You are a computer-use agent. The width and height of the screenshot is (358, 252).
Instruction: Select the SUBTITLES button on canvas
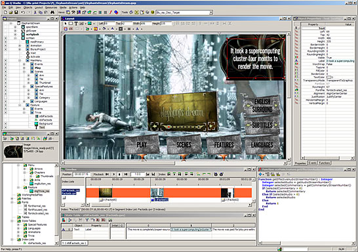262,125
